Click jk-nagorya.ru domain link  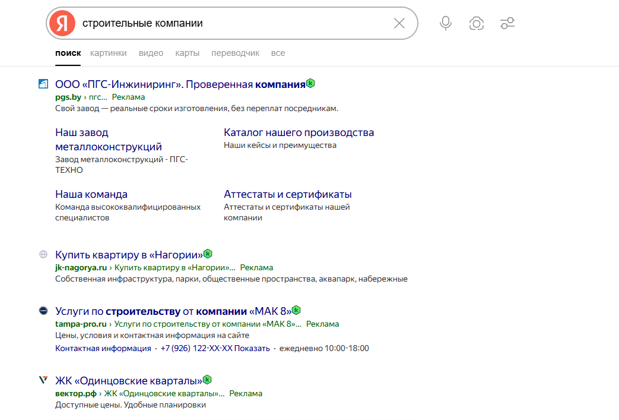coord(81,268)
